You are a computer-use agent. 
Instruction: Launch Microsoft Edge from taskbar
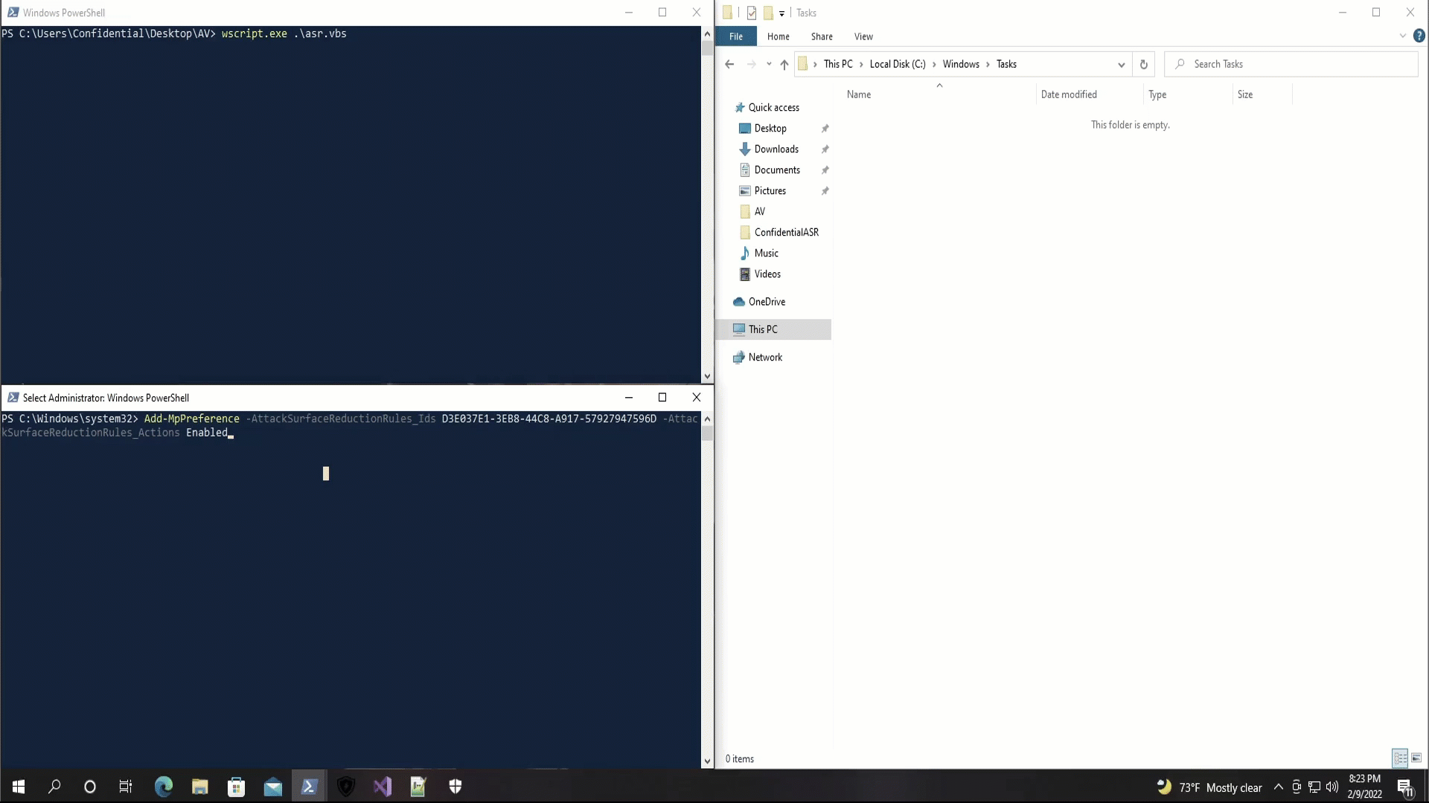tap(164, 787)
